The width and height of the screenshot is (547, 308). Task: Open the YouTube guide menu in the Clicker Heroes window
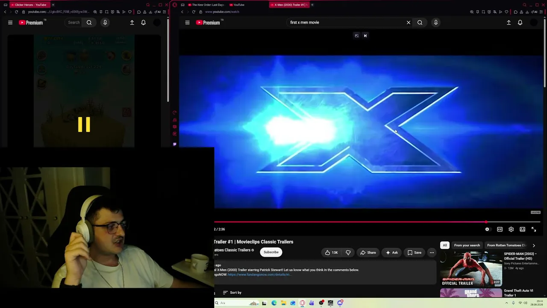coord(10,23)
